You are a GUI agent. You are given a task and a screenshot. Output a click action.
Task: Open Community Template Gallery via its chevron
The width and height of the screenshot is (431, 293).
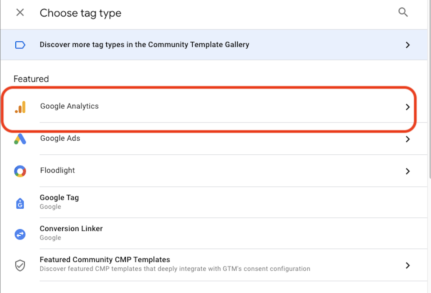click(x=408, y=45)
